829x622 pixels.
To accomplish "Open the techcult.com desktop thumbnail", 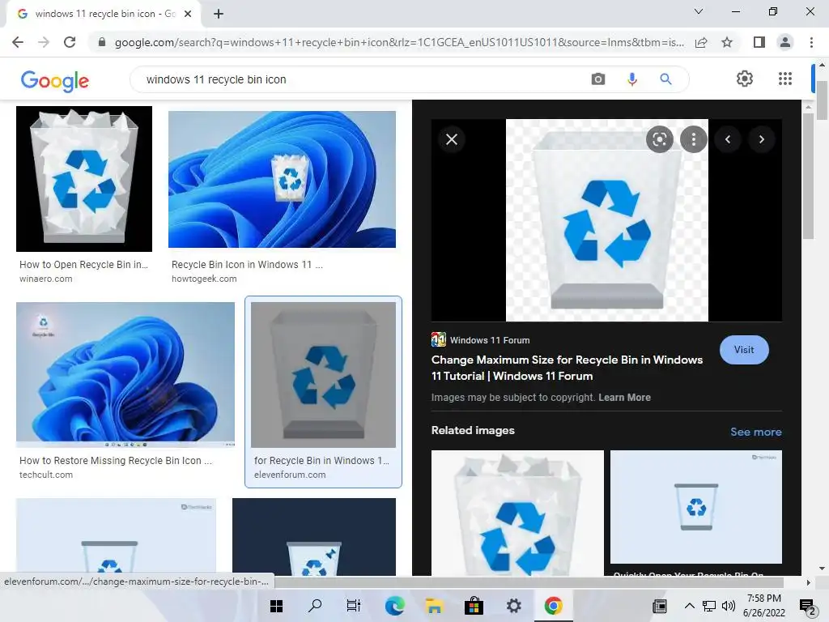I will [x=125, y=375].
